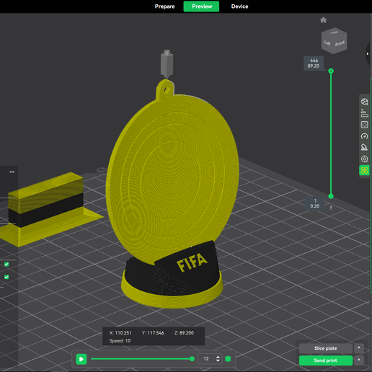Click the palette icon in right toolbar
Viewport: 372px width, 372px height.
tap(365, 102)
